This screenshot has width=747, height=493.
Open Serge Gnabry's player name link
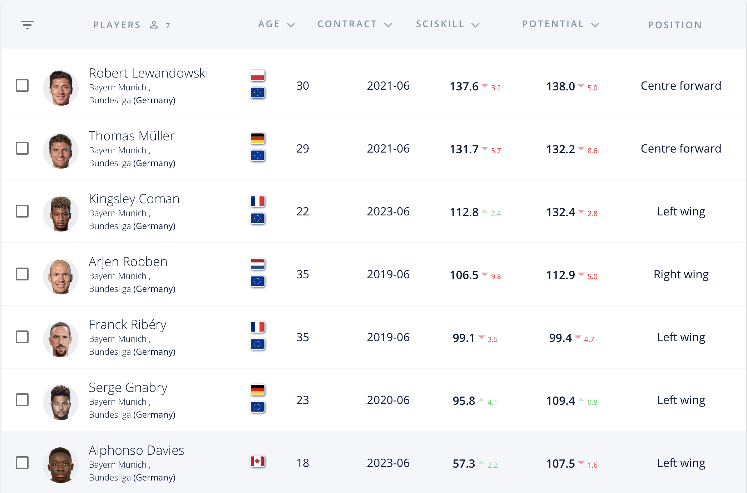point(128,388)
